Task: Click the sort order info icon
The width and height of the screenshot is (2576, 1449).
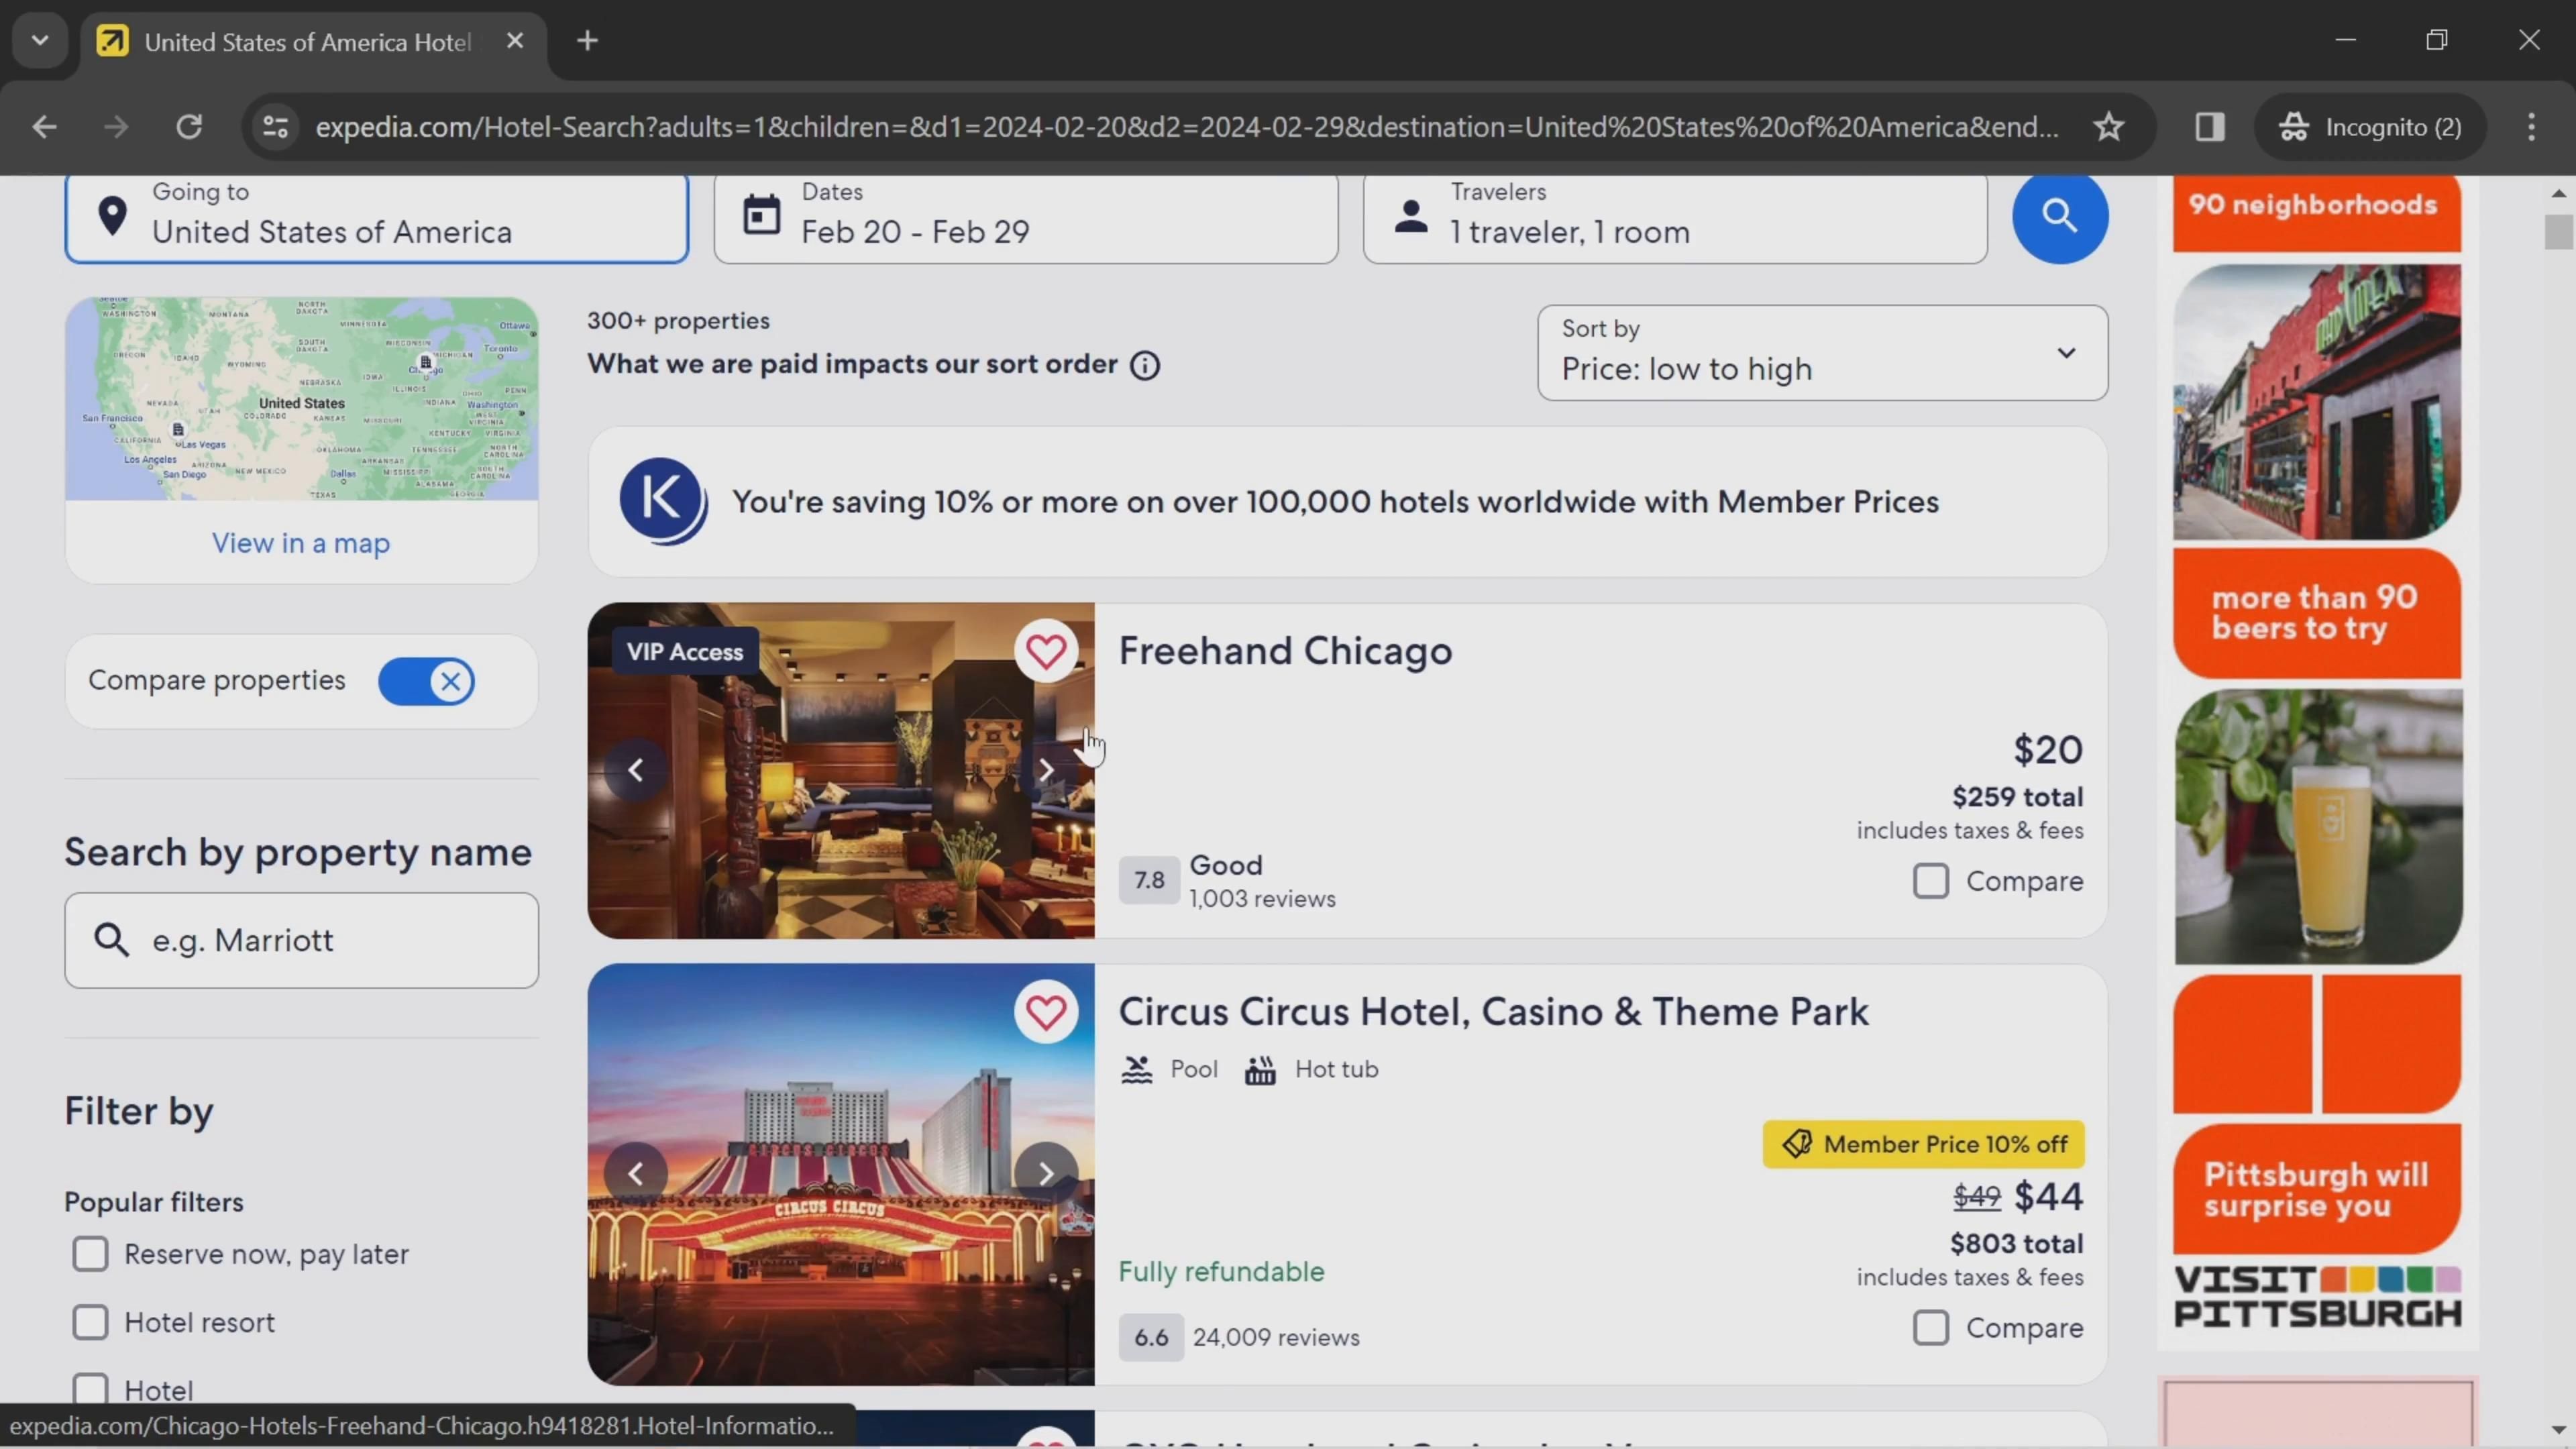Action: click(x=1145, y=366)
